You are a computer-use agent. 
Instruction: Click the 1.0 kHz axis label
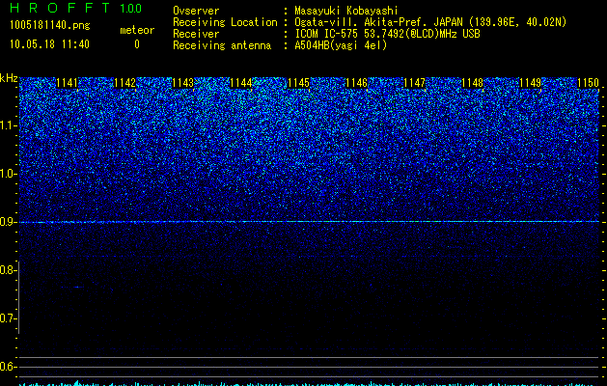[8, 174]
